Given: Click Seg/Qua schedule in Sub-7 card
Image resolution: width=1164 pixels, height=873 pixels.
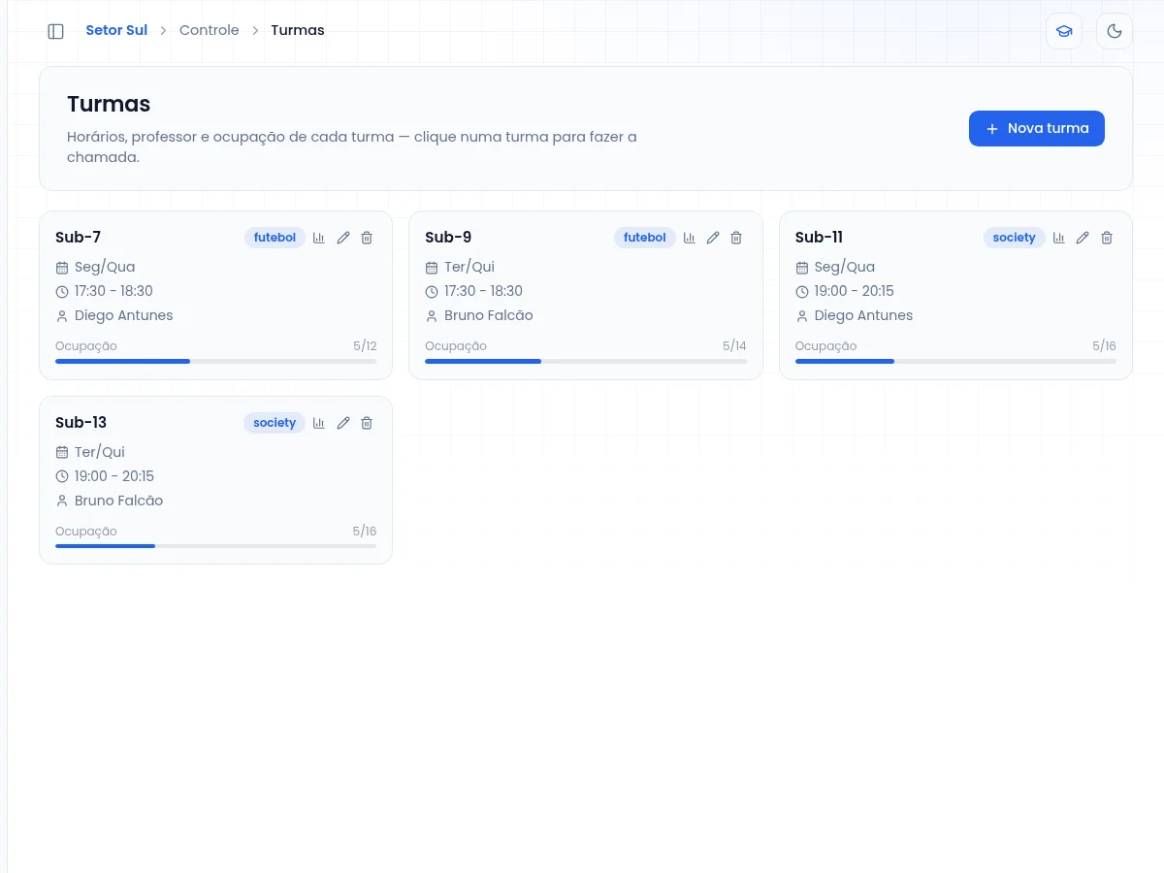Looking at the screenshot, I should (x=105, y=267).
